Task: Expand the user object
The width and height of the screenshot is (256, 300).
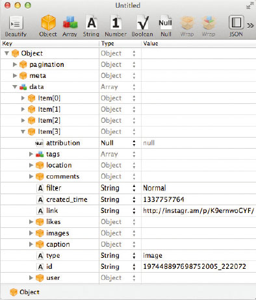Action: [31, 278]
